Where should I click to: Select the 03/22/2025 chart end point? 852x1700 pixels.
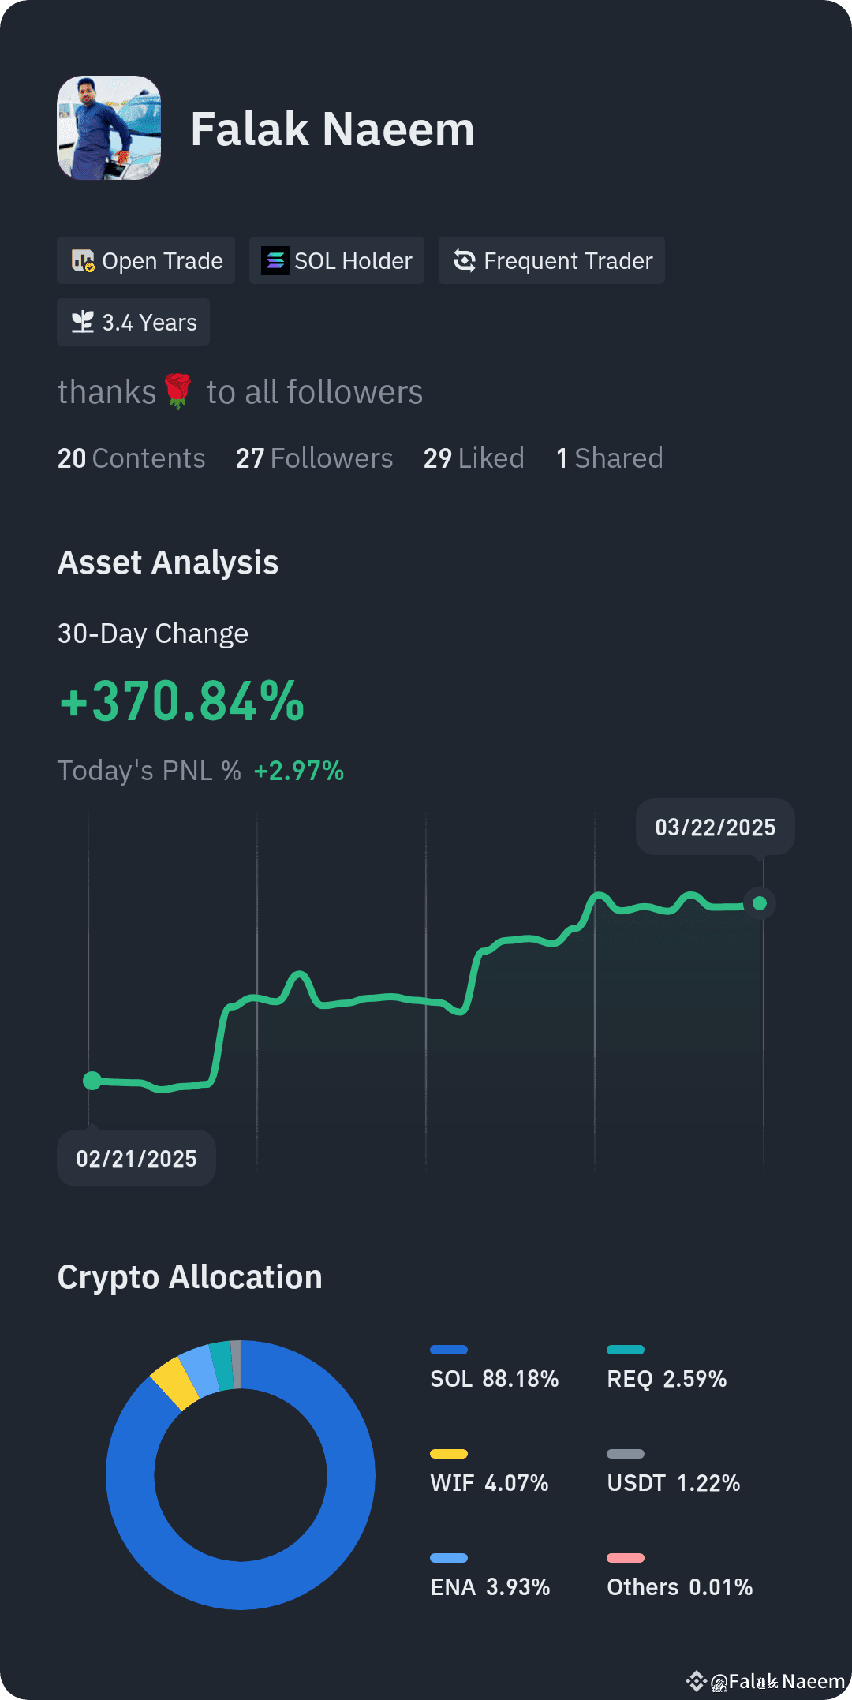760,903
